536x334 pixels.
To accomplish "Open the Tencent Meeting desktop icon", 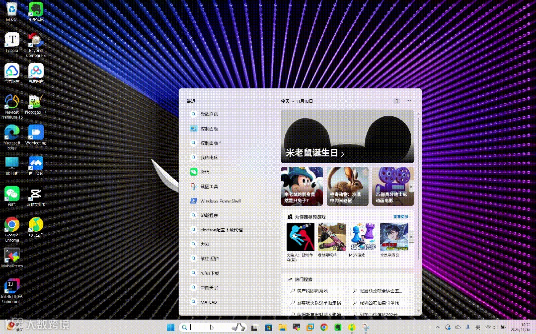I will (x=36, y=166).
